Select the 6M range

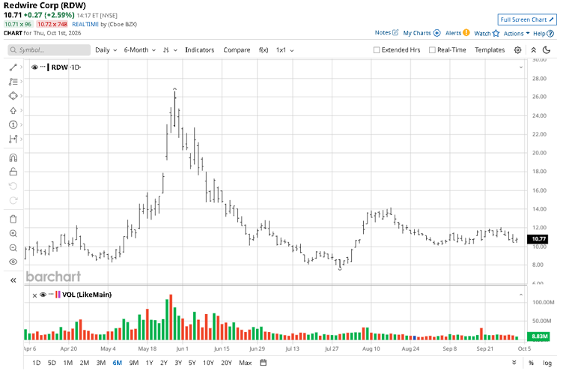(x=118, y=363)
